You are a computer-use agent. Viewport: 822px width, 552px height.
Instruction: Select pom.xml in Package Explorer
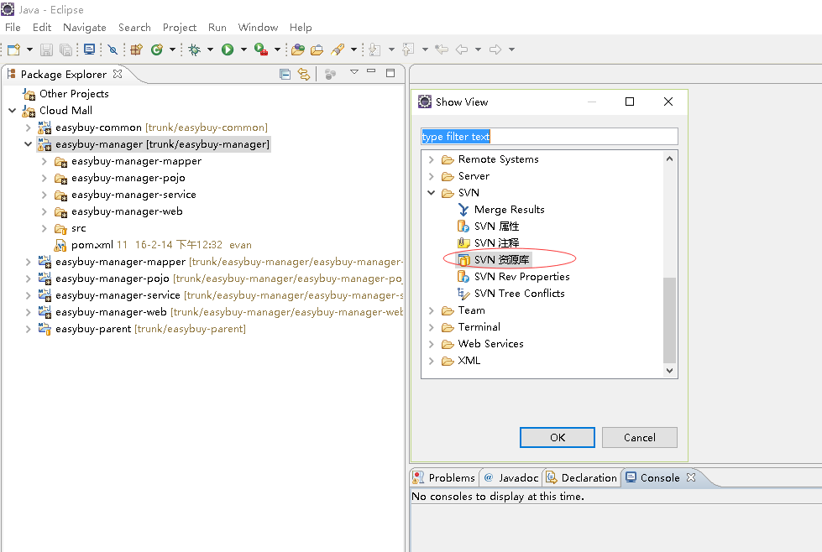pos(92,245)
